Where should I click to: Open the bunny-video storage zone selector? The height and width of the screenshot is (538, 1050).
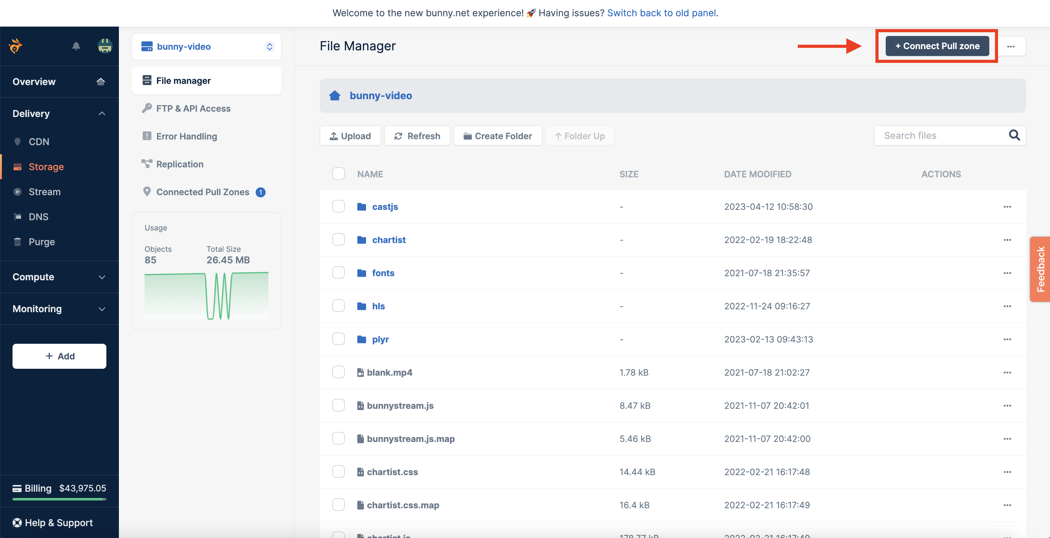click(x=206, y=47)
